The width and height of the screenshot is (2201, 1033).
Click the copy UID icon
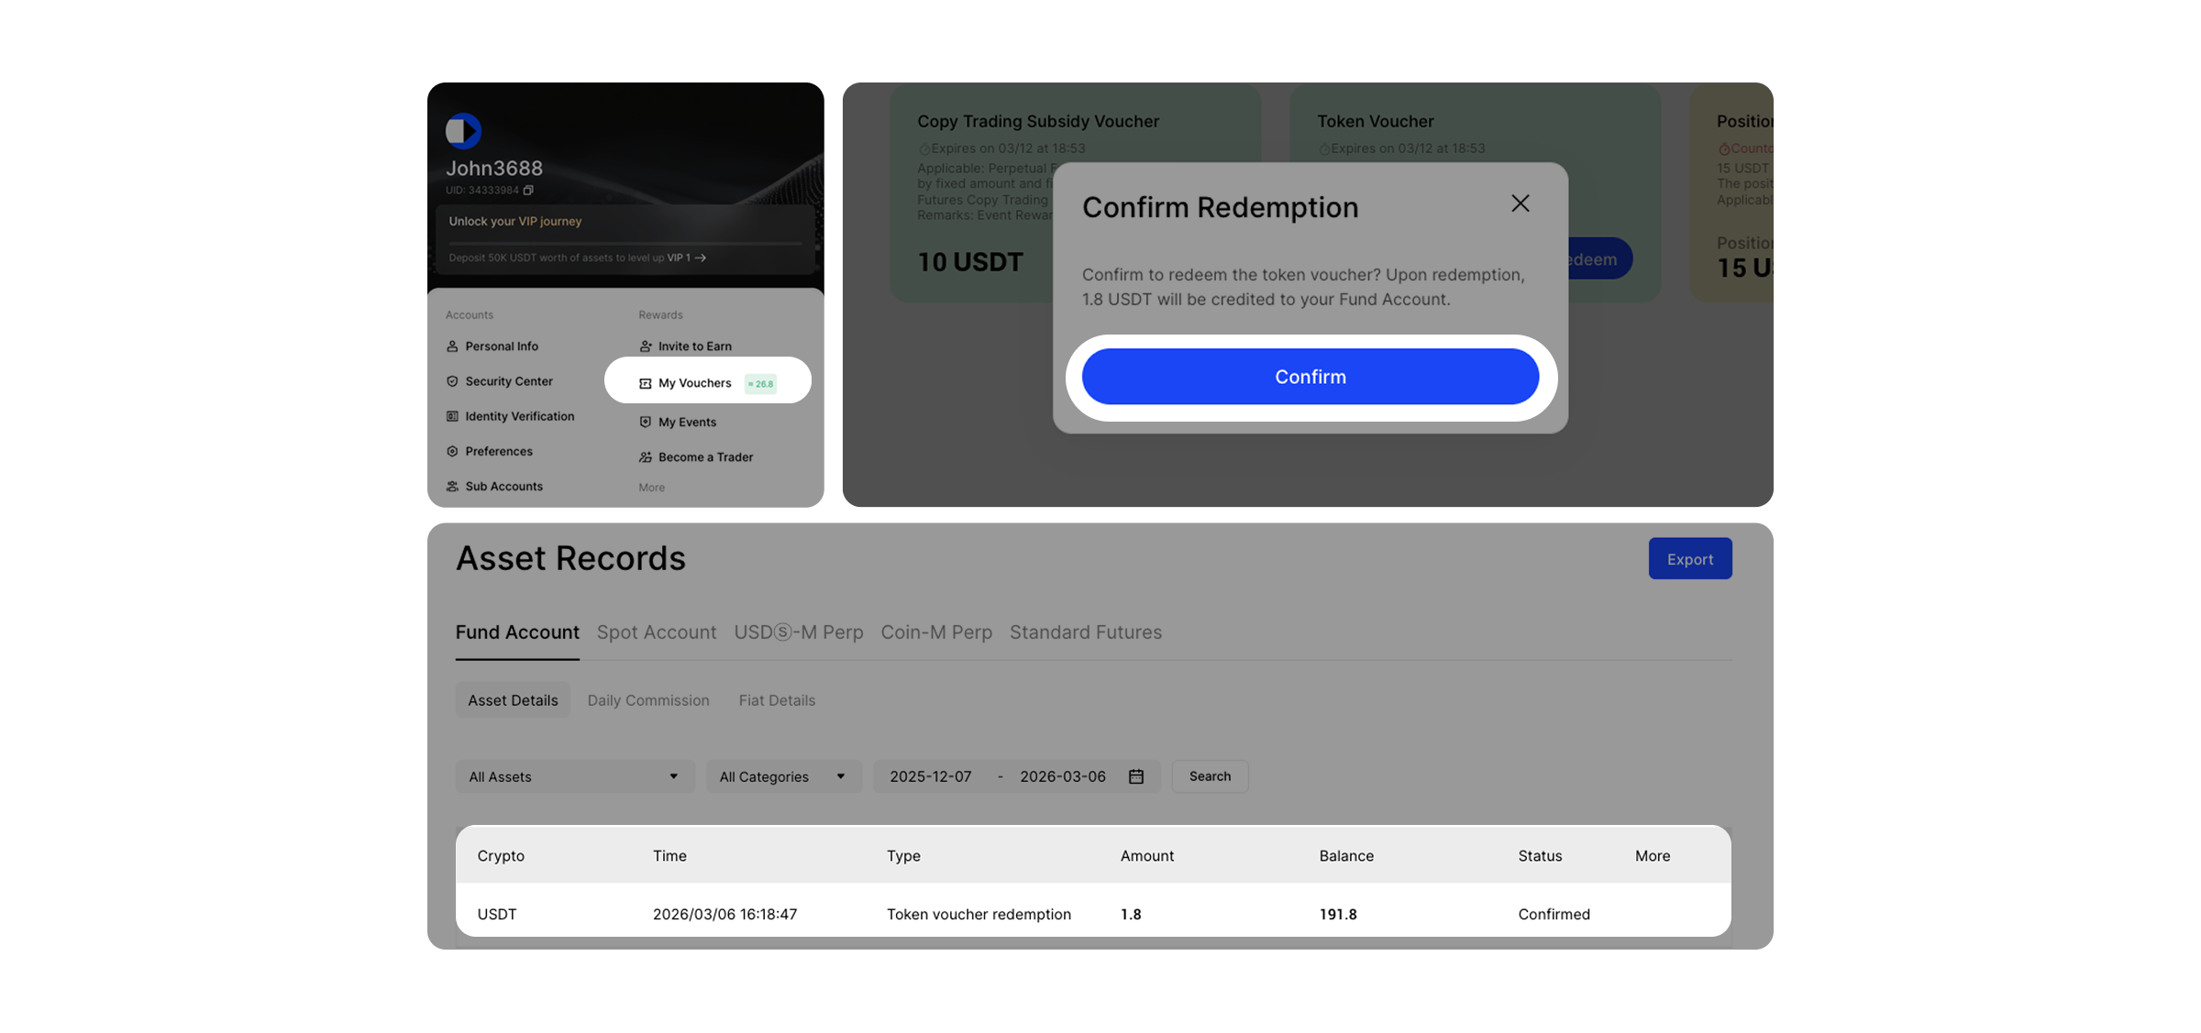tap(528, 191)
